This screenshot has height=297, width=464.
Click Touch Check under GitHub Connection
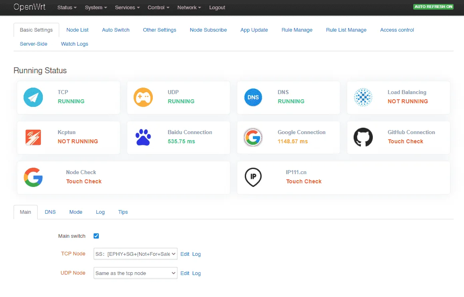point(406,141)
